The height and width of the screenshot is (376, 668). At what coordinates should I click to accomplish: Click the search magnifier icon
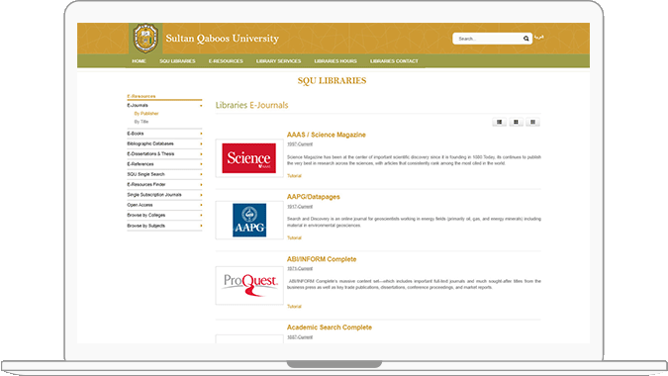tap(526, 39)
